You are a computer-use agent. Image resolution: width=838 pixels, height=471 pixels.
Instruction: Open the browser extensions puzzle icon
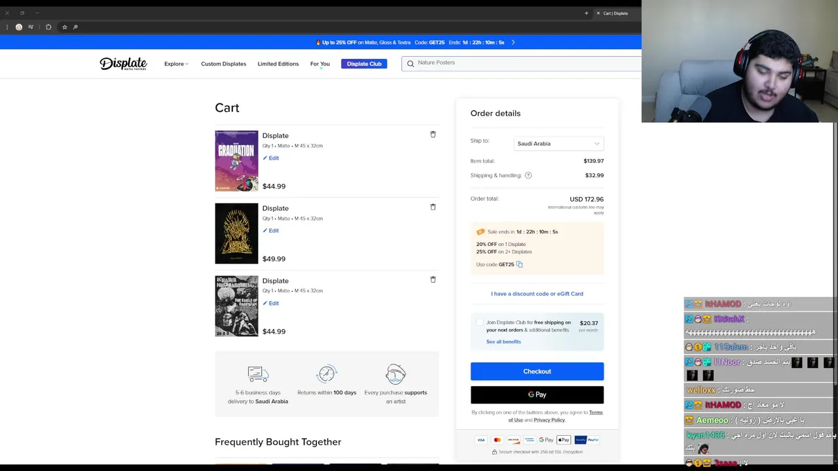[x=48, y=27]
